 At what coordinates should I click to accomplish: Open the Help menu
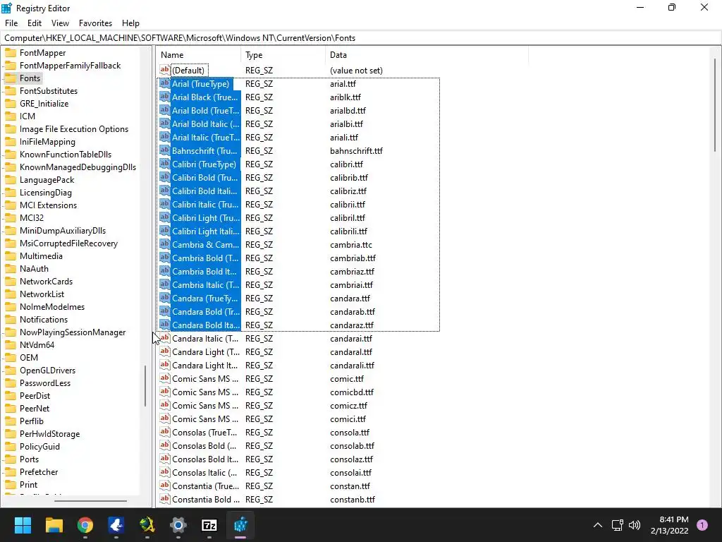[x=130, y=23]
